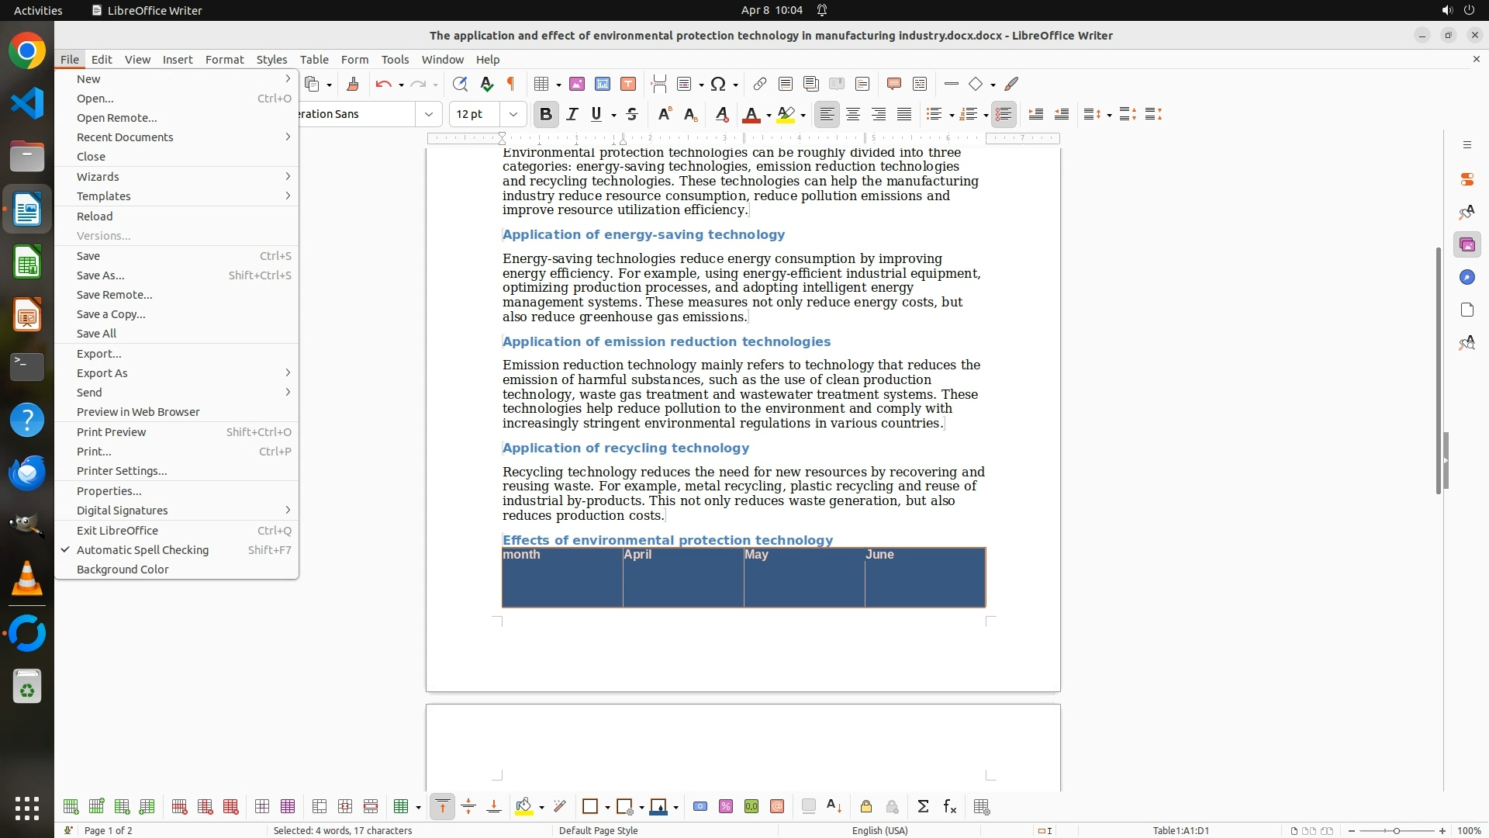Open Properties... from the File menu

109,491
